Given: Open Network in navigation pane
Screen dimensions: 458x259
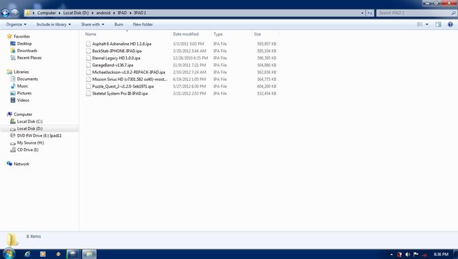Looking at the screenshot, I should 18,164.
